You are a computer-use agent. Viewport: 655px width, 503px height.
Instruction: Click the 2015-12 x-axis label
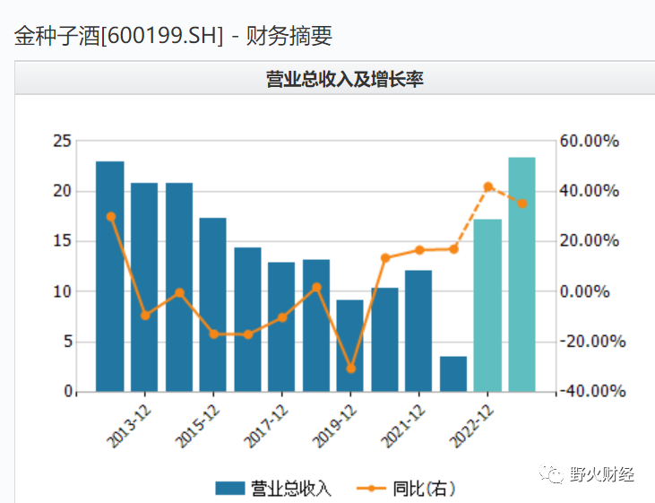tap(197, 427)
